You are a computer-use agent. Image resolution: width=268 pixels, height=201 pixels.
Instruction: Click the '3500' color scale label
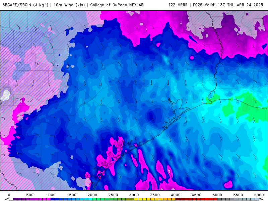point(155,195)
